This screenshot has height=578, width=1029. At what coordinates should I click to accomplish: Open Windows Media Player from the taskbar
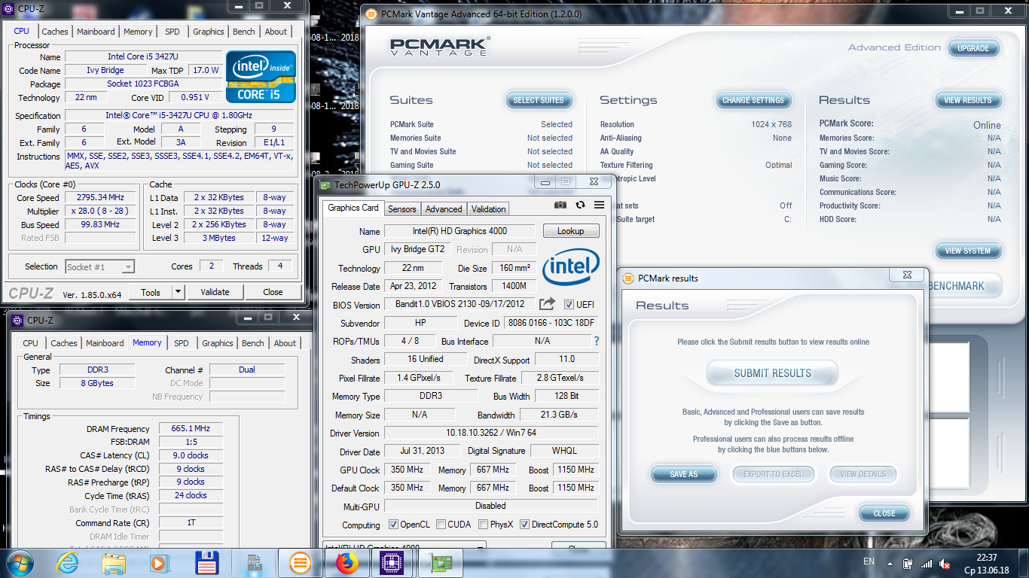159,563
